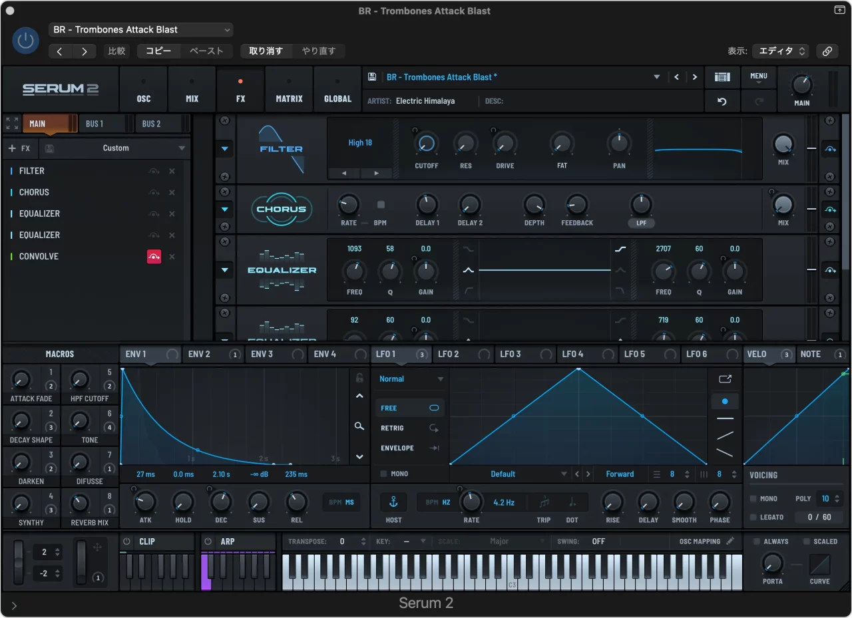Click the link chain icon at top right

pos(827,51)
